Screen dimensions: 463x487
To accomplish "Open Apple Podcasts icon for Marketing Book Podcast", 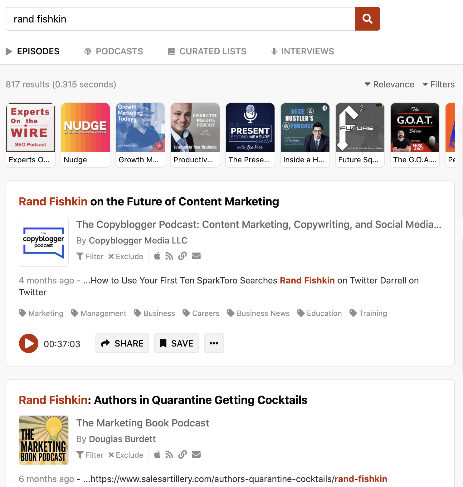I will 157,455.
